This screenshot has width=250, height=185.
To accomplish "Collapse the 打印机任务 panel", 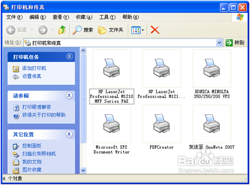I will pyautogui.click(x=69, y=57).
